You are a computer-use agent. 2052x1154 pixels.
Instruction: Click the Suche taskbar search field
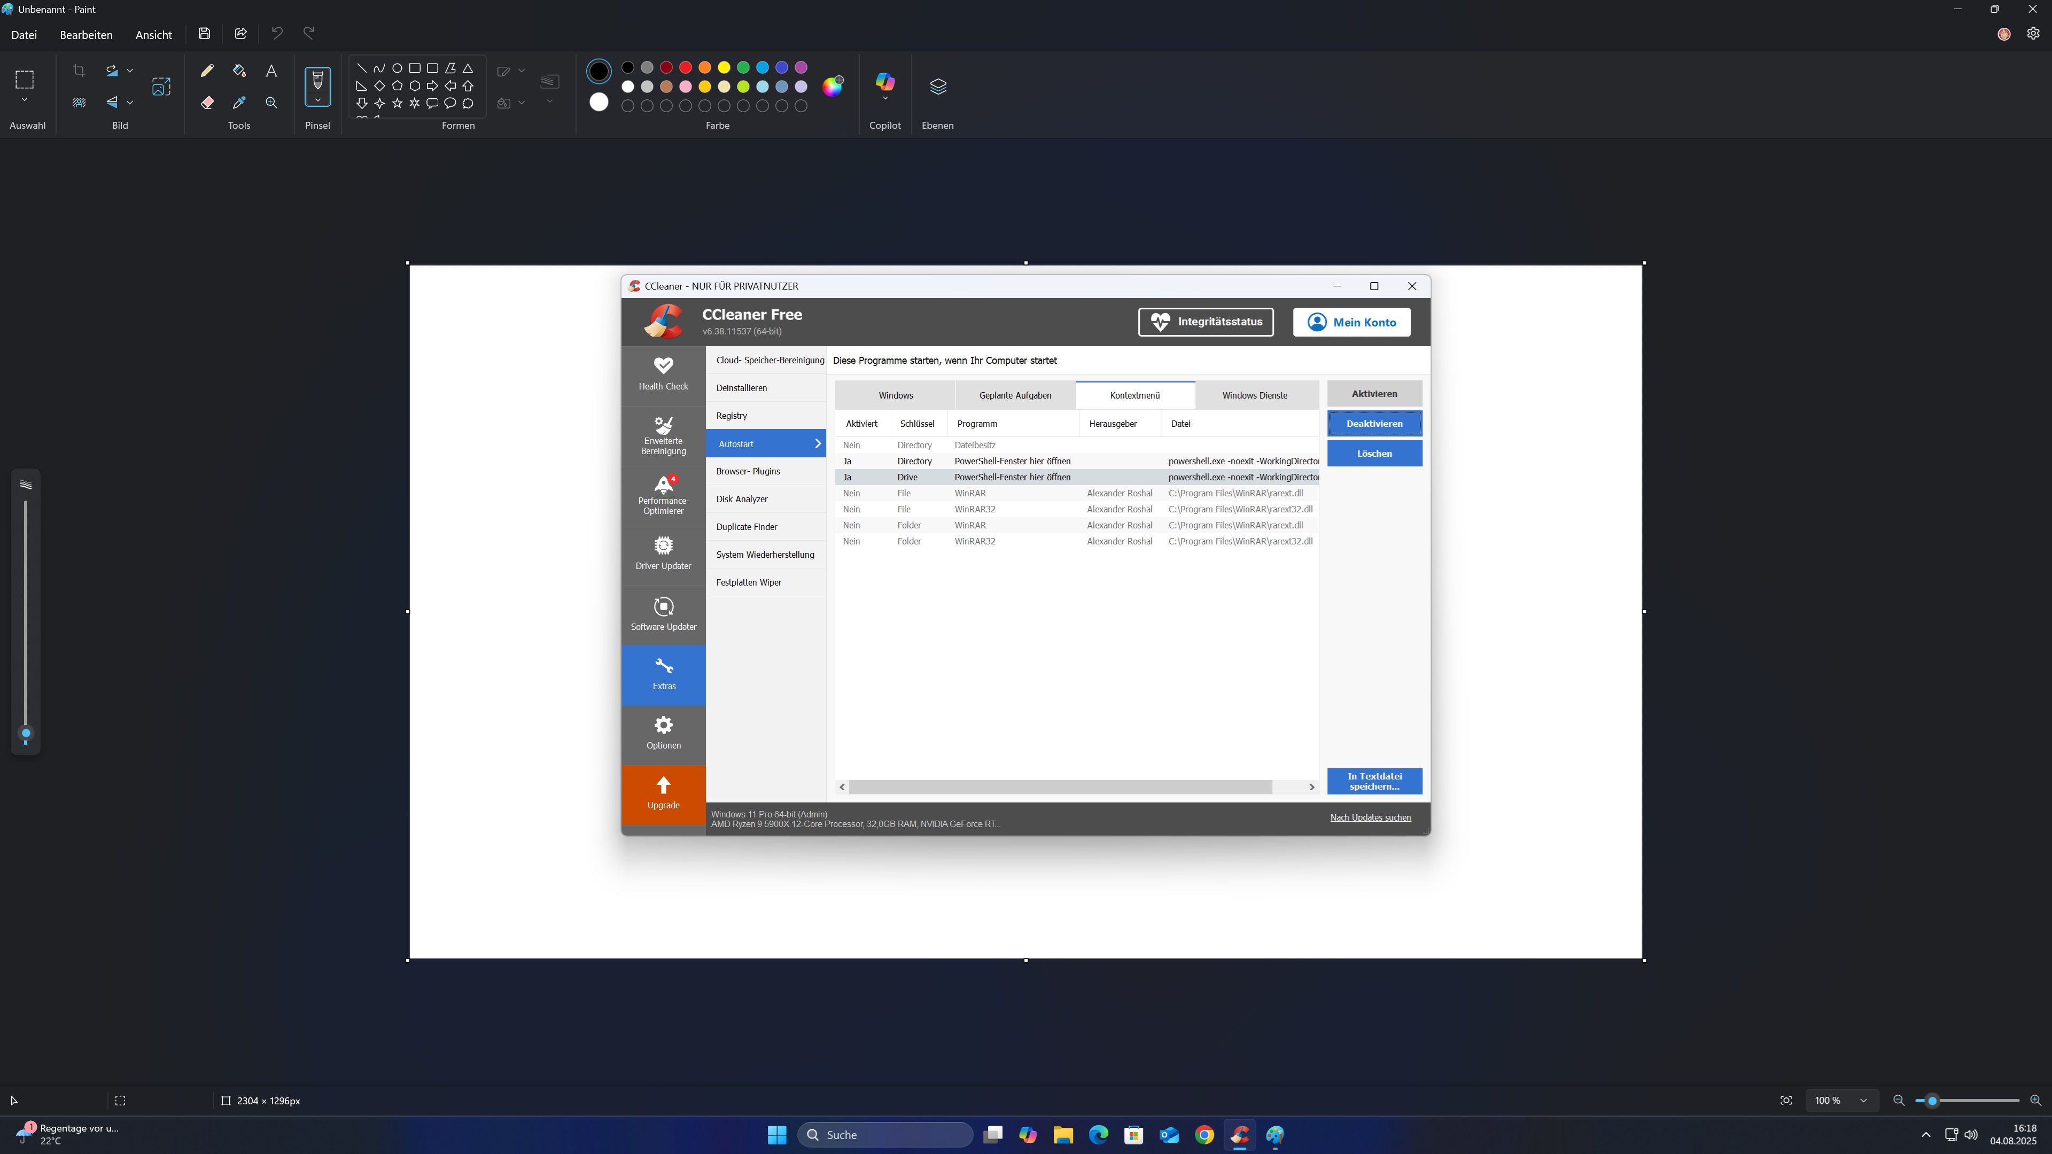(x=884, y=1135)
